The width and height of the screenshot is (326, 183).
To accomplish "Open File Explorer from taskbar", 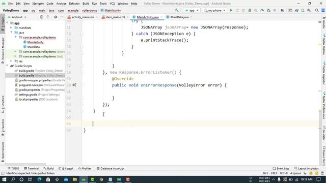I will click(75, 179).
